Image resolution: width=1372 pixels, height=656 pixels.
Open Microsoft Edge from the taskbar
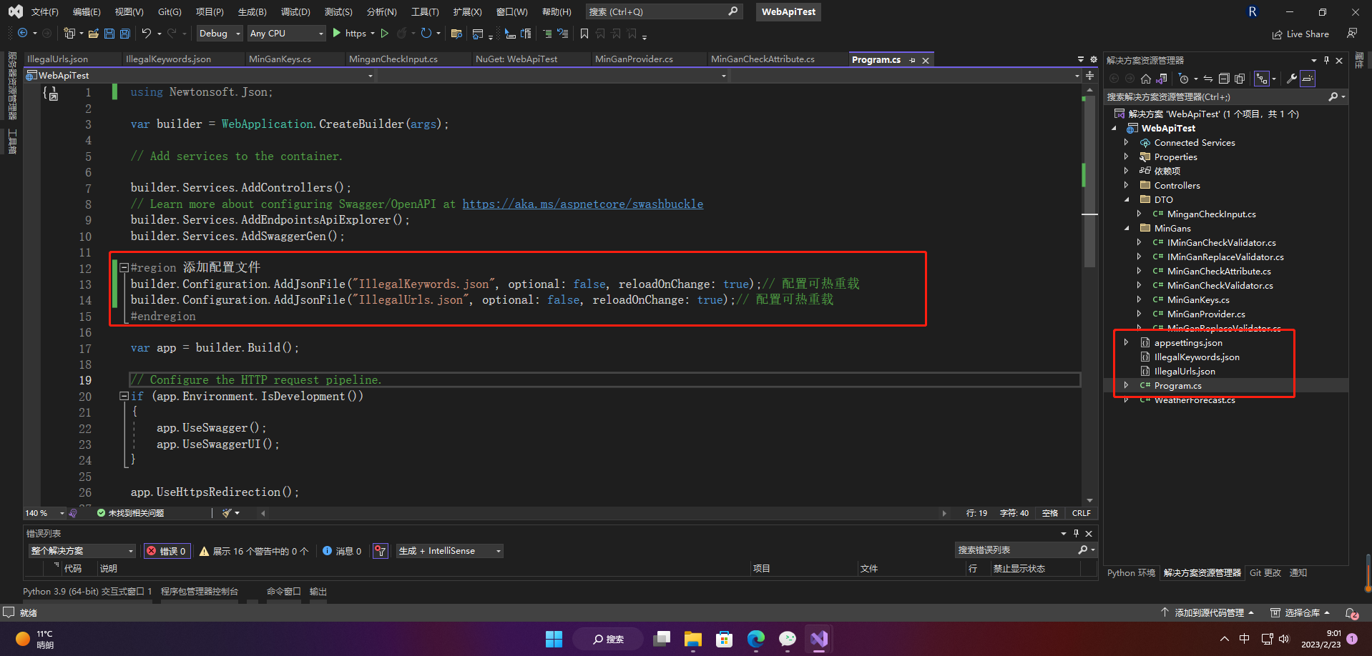point(756,639)
